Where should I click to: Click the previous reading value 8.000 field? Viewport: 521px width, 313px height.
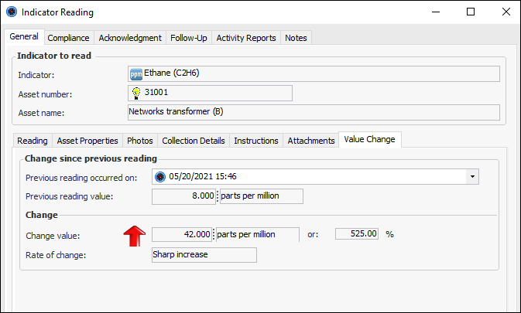(183, 196)
